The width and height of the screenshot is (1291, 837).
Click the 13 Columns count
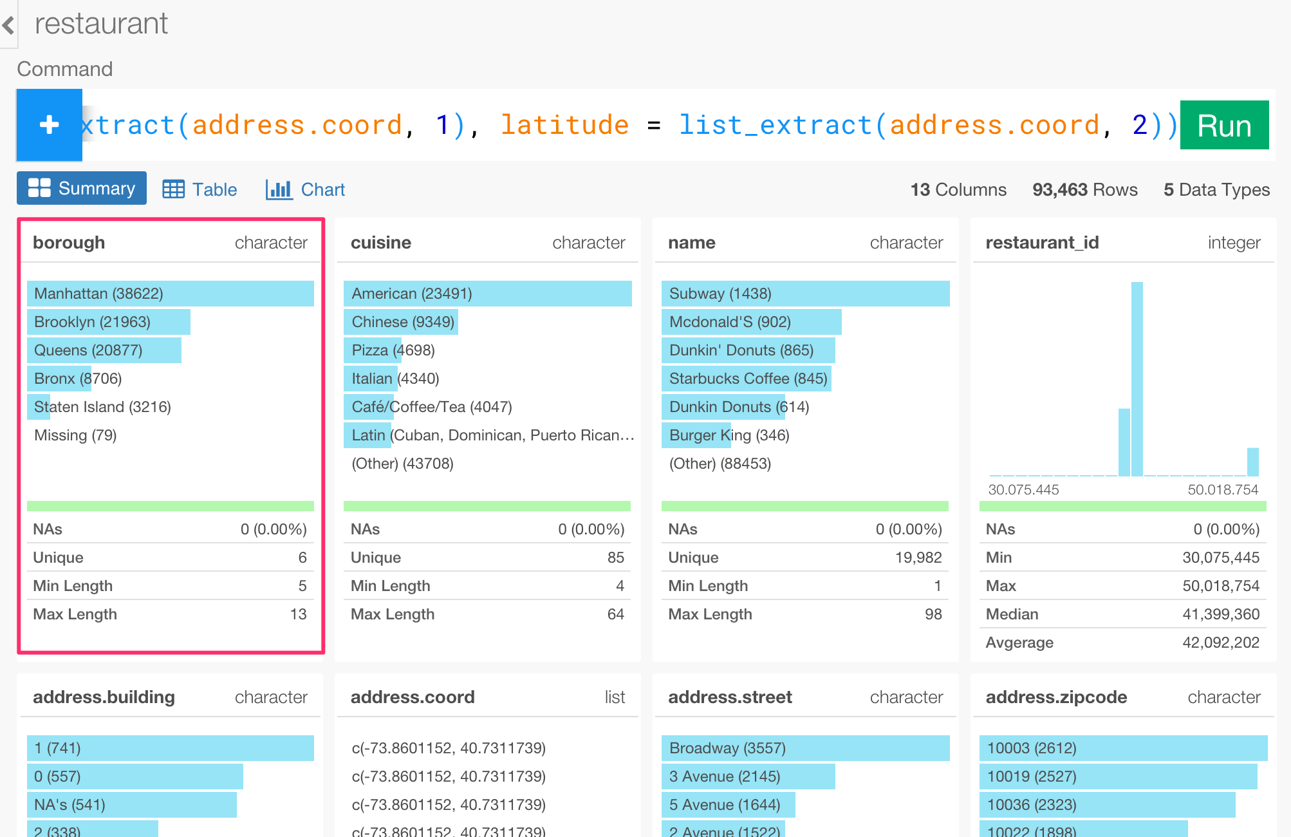click(x=958, y=189)
